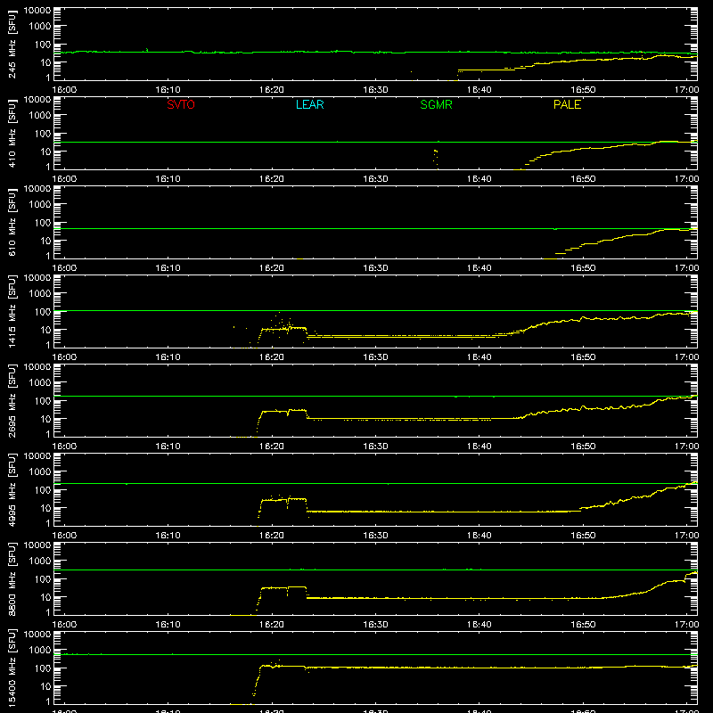This screenshot has height=713, width=713.
Task: Click the yellow burst plateau in 8800 MHz panel
Action: tap(283, 587)
